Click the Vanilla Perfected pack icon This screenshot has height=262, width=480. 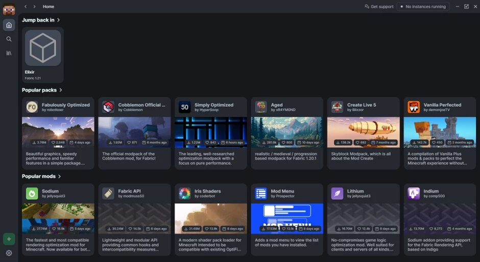click(x=414, y=107)
